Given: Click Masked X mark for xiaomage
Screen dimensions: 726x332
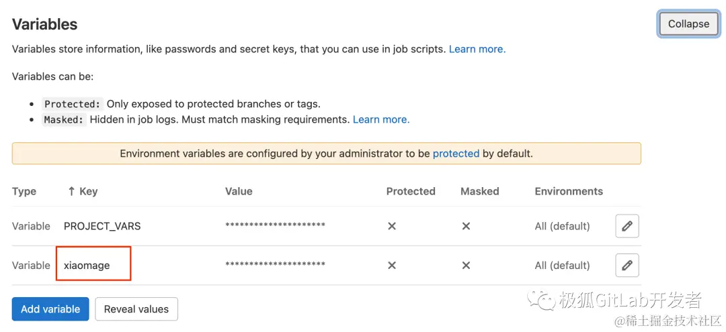Looking at the screenshot, I should coord(466,266).
